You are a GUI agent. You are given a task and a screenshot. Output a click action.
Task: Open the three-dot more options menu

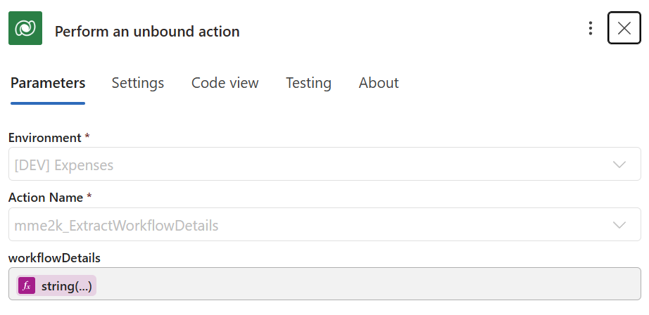click(x=590, y=28)
